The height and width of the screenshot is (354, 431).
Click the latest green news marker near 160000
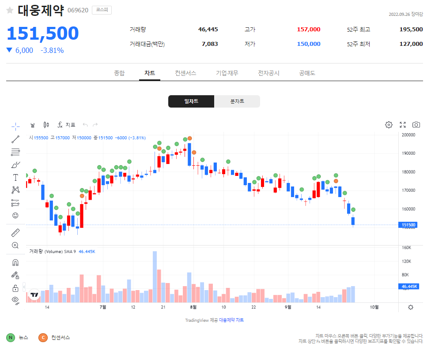[353, 210]
